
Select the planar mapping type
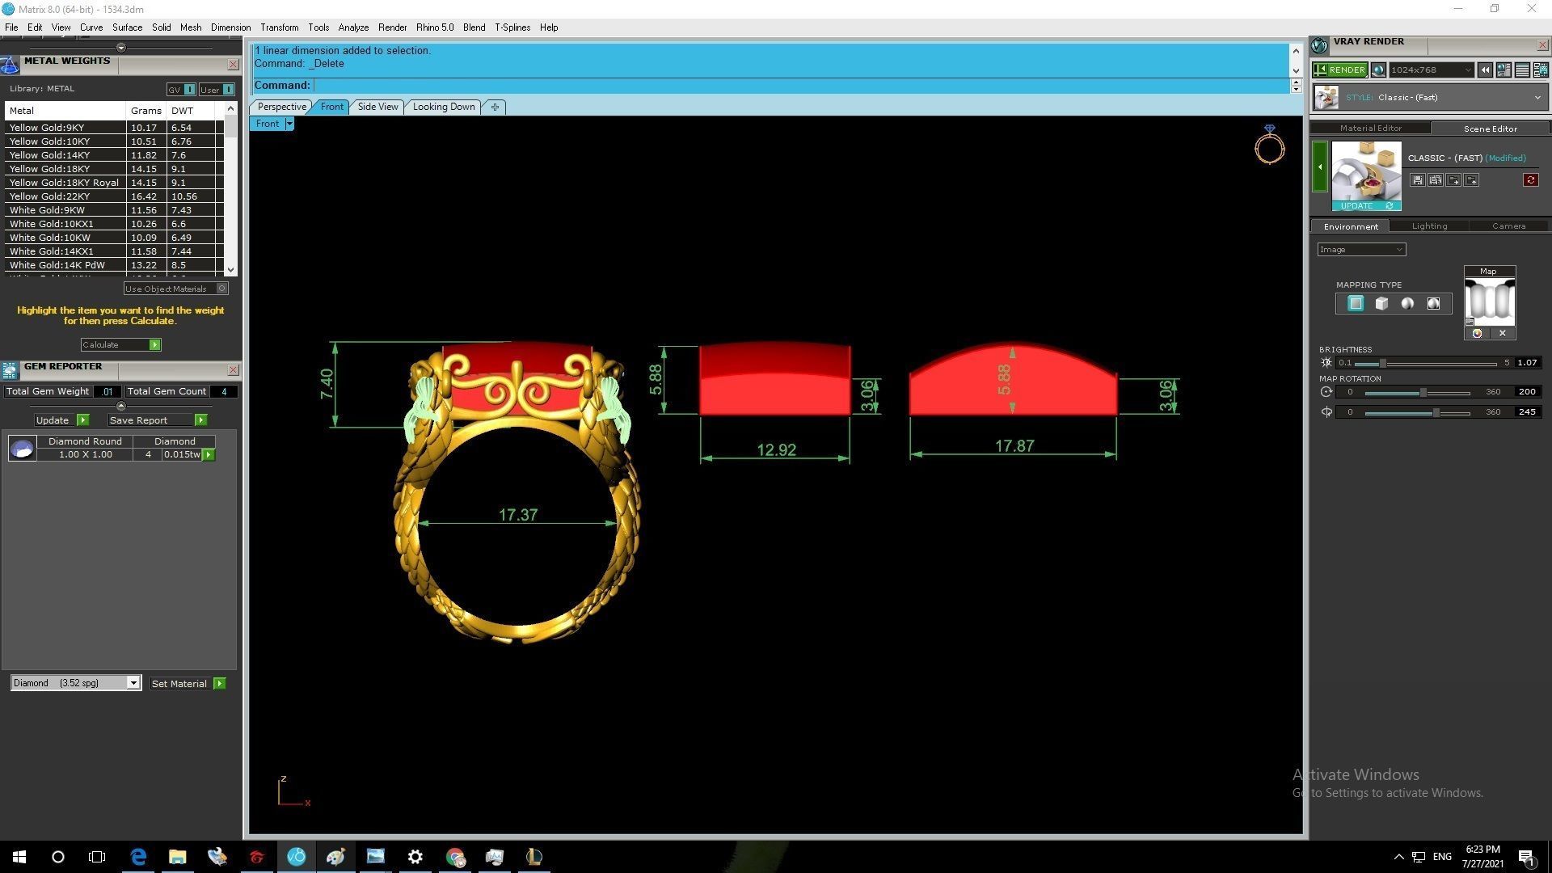1356,304
